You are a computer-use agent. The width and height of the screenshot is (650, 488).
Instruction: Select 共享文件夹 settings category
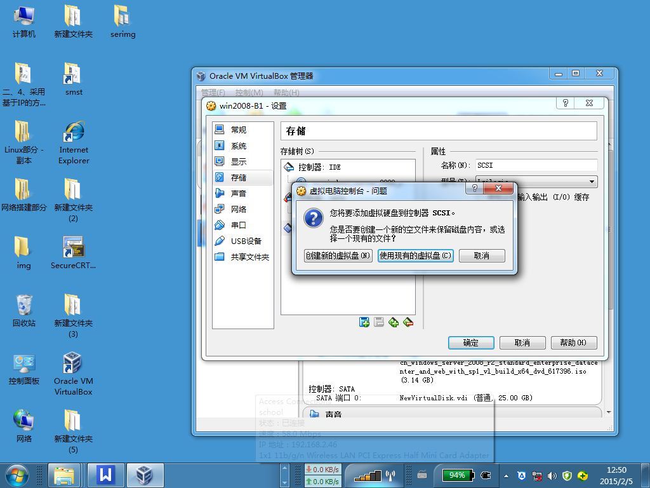tap(242, 257)
